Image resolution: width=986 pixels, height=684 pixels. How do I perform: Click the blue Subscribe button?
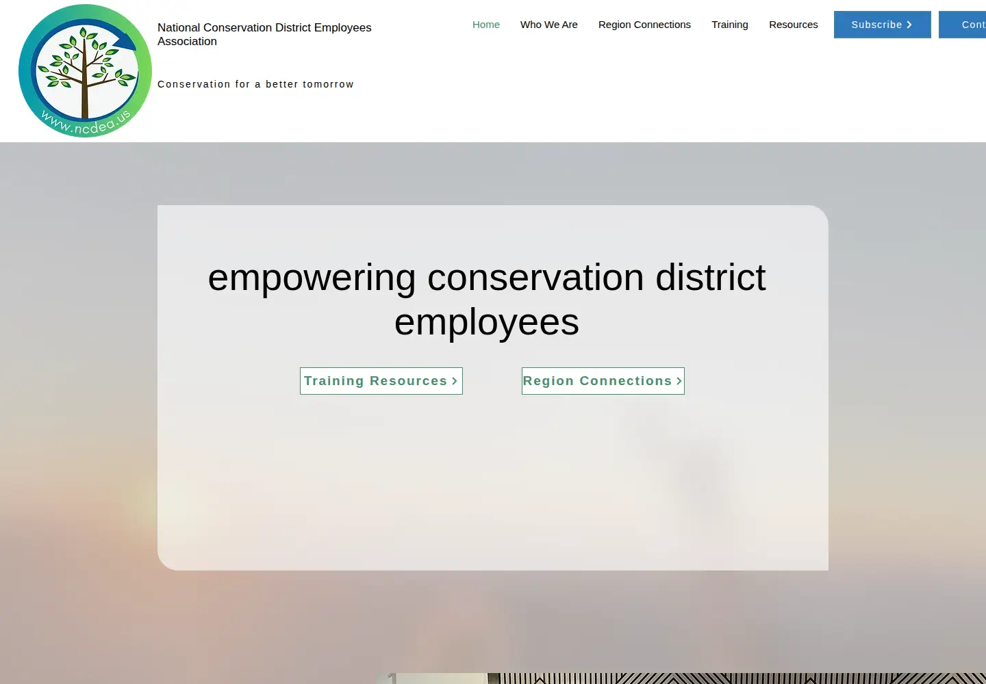[883, 25]
